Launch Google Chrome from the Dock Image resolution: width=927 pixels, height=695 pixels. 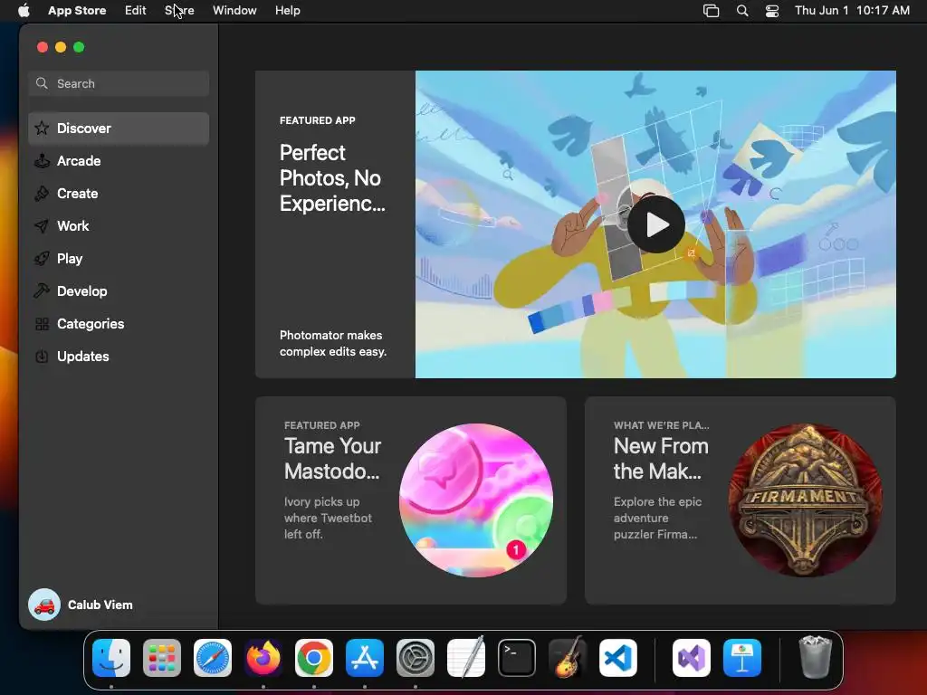tap(314, 658)
